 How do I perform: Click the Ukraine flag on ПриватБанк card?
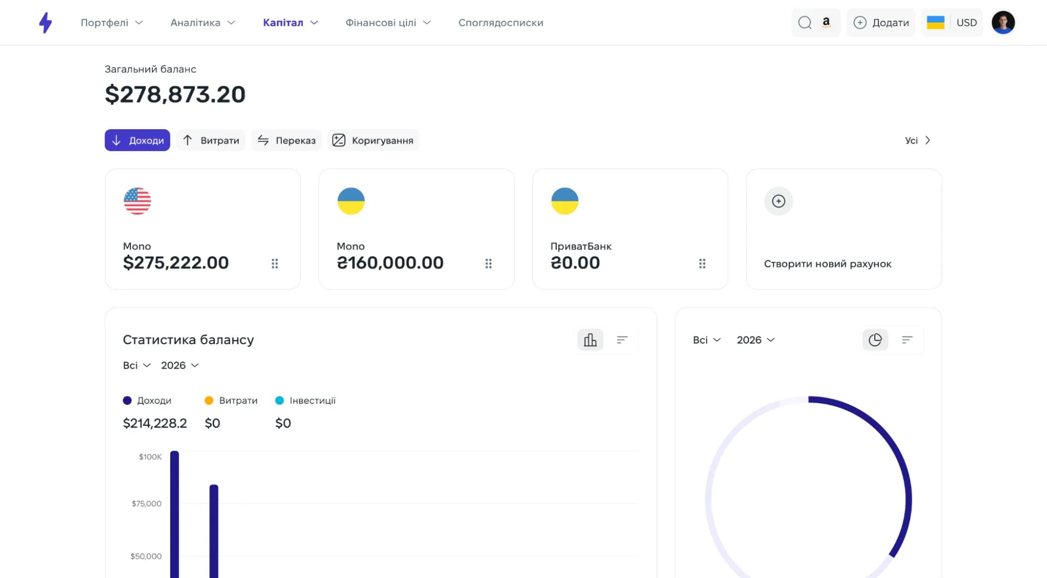click(x=565, y=201)
